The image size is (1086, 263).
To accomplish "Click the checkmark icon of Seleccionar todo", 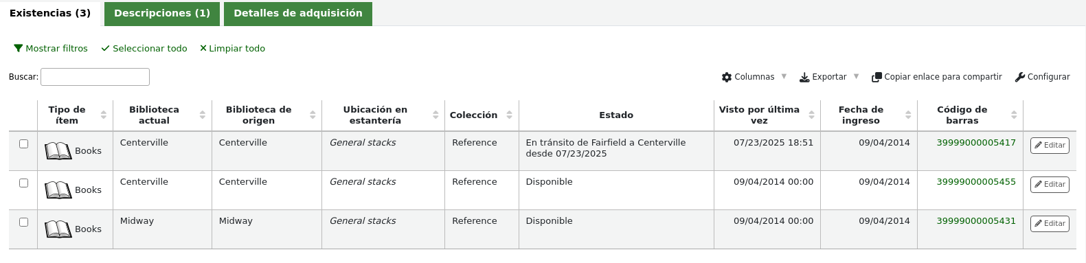I will [105, 49].
